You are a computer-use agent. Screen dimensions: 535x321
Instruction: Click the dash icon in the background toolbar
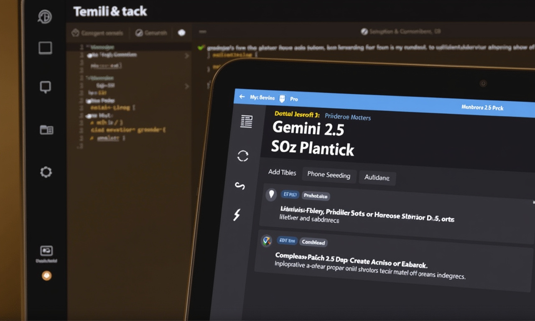click(x=203, y=32)
